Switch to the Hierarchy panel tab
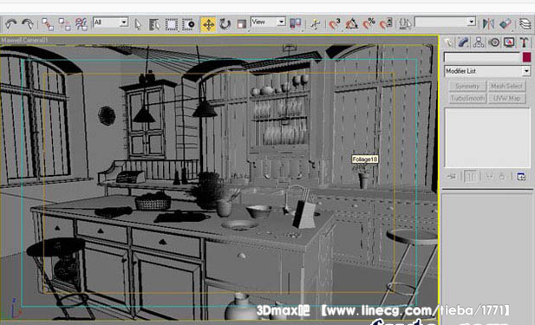535x325 pixels. point(479,42)
